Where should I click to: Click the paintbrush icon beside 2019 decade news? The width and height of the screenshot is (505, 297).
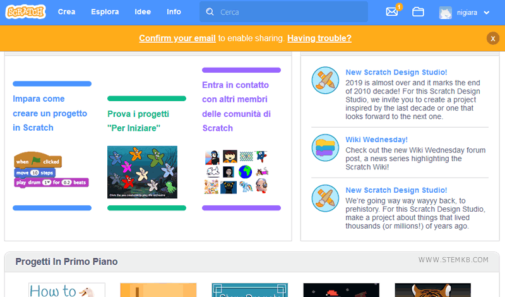[325, 80]
